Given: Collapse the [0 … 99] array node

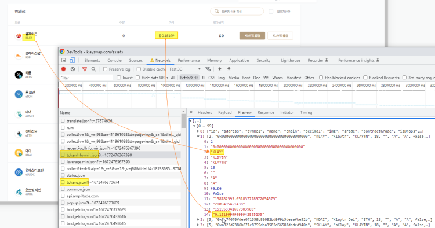Looking at the screenshot, I should [194, 126].
